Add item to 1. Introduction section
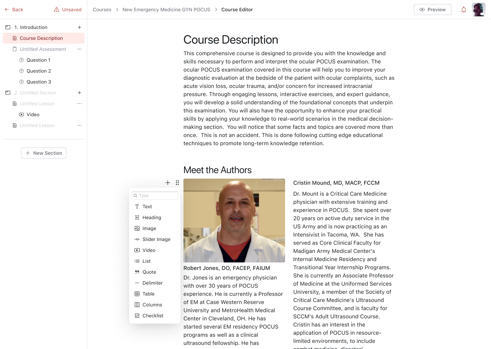The height and width of the screenshot is (349, 491). (79, 27)
